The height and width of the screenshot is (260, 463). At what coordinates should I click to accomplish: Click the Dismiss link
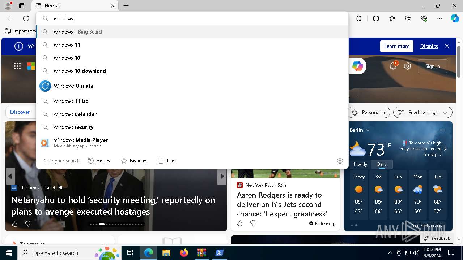429,46
